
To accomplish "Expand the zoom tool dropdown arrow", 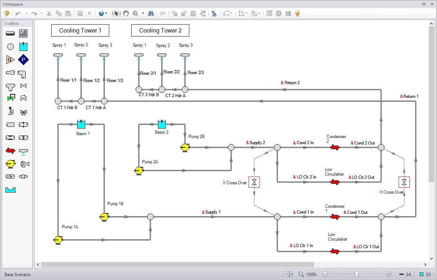I will tap(143, 13).
